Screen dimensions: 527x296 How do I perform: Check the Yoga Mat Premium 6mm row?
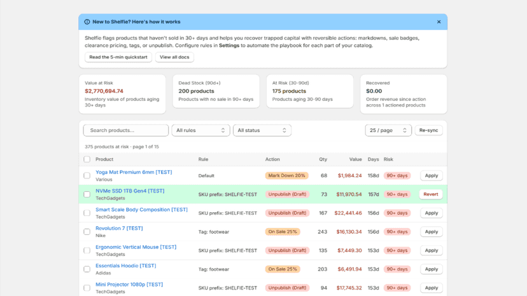click(87, 175)
